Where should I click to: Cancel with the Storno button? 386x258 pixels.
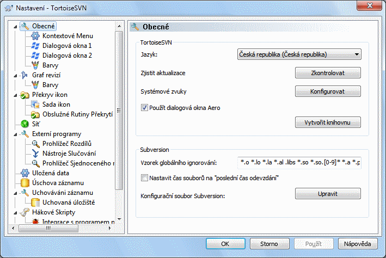coord(269,244)
